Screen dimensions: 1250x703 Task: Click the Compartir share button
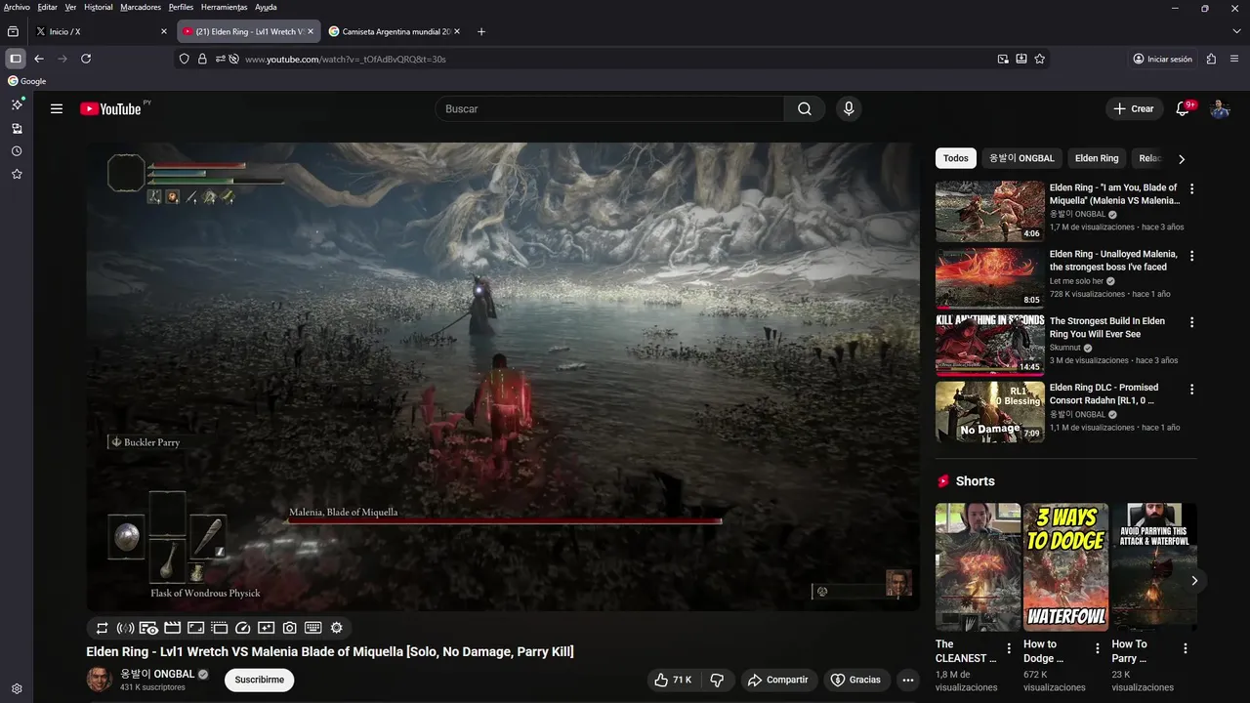coord(778,680)
